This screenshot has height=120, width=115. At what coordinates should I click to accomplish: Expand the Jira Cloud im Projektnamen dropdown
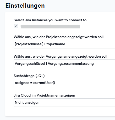click(64, 103)
